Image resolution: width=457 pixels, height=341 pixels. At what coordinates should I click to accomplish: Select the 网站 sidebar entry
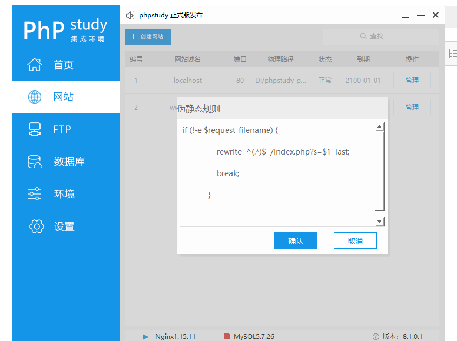(x=66, y=97)
